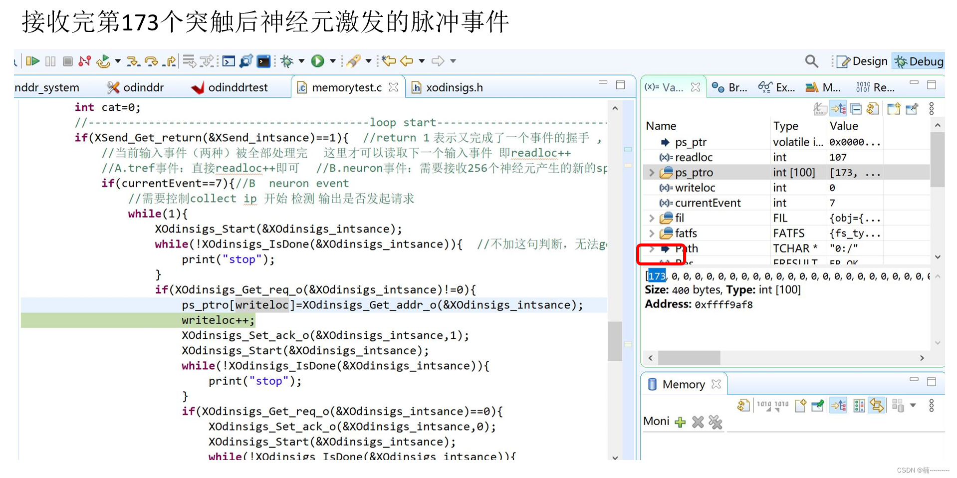This screenshot has width=957, height=478.
Task: Open the Back history dropdown
Action: pos(422,61)
